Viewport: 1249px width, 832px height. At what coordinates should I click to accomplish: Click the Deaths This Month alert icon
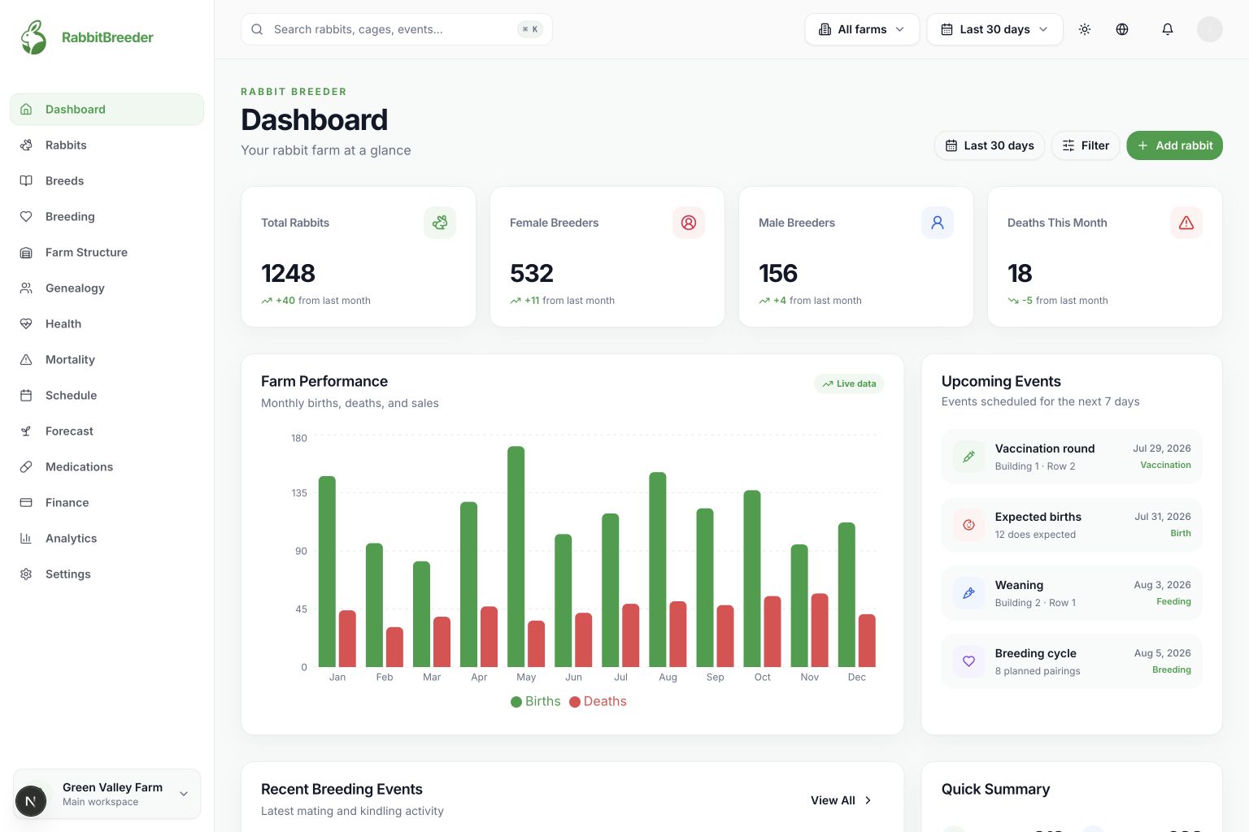(x=1186, y=223)
